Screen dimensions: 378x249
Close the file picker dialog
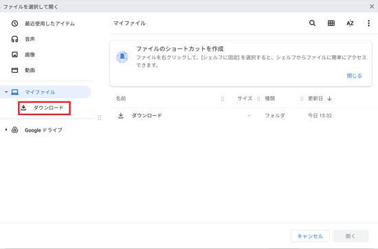[x=372, y=6]
